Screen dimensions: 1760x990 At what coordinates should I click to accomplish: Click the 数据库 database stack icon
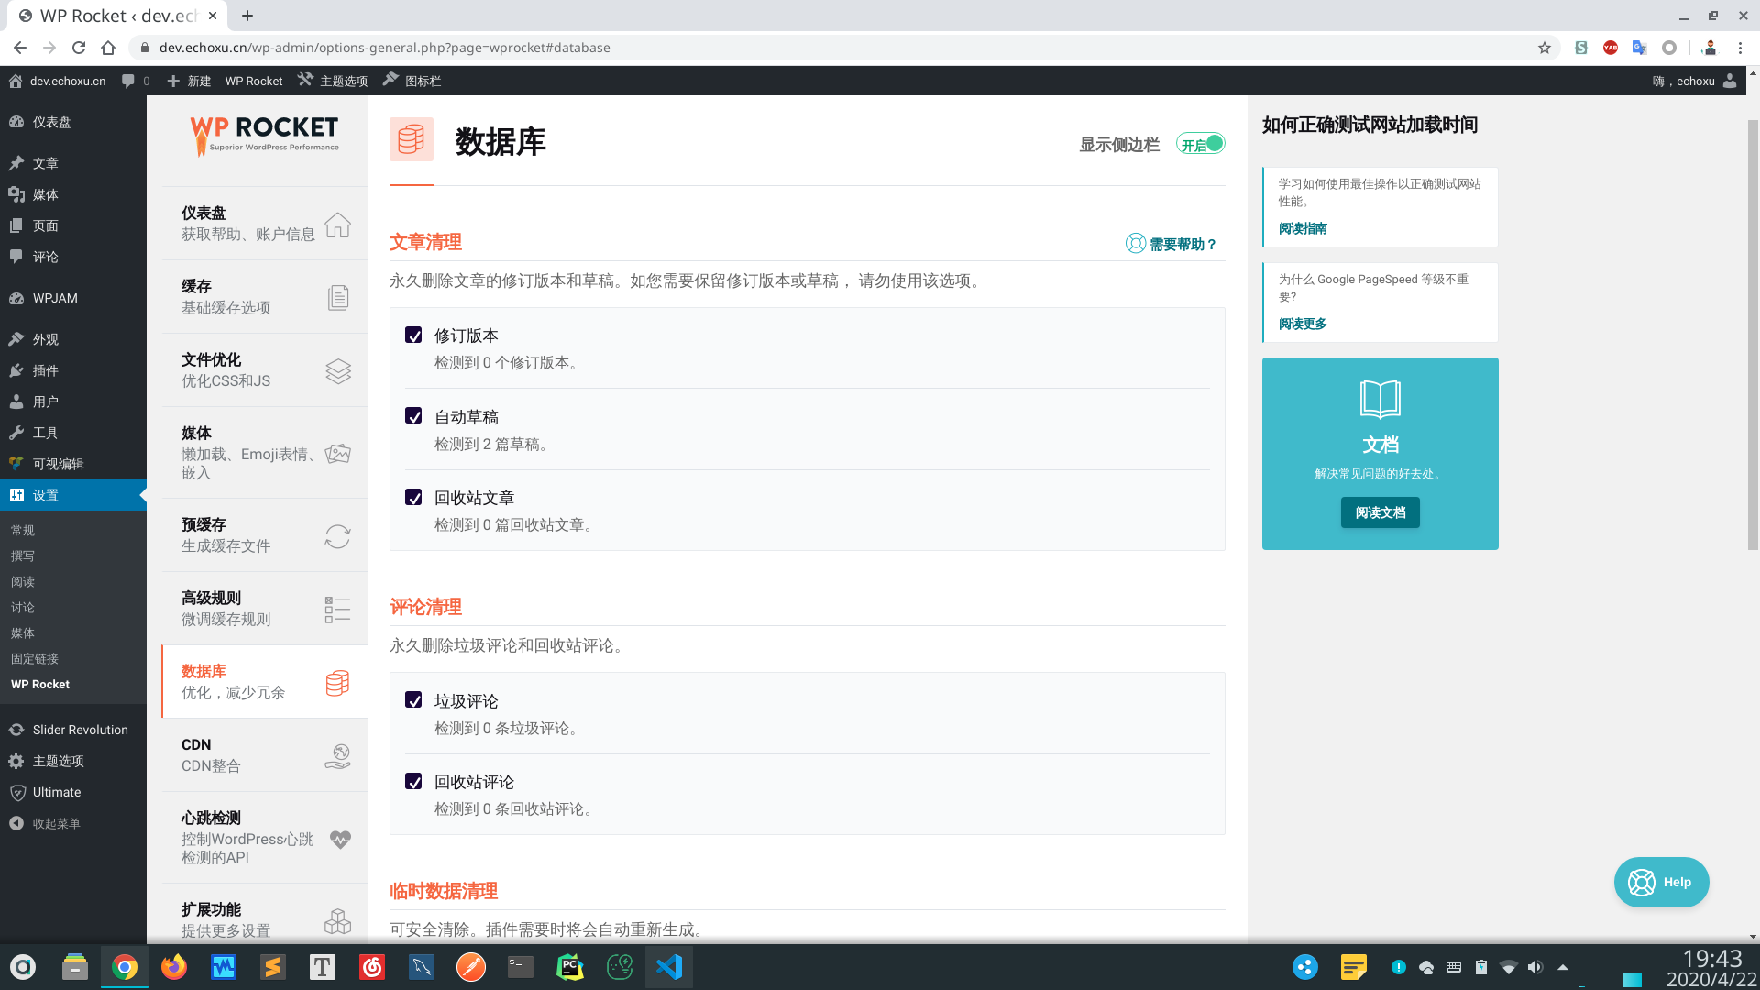[x=337, y=683]
